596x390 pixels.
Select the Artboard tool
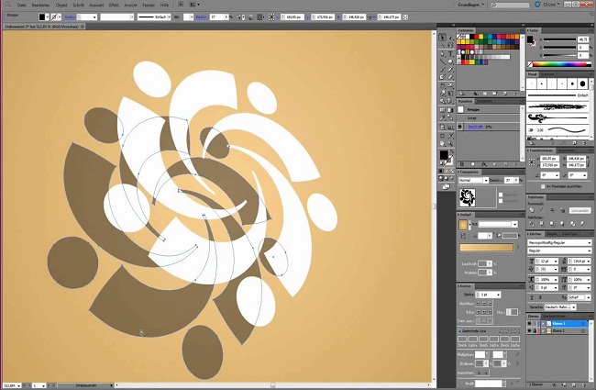coord(443,136)
